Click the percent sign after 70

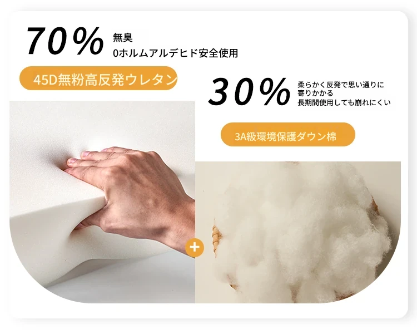pyautogui.click(x=88, y=41)
